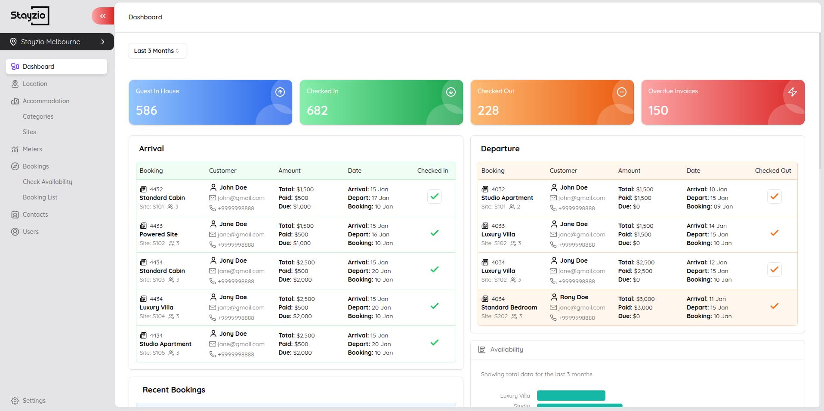Click the Guest In House arrow-up icon

coord(280,92)
